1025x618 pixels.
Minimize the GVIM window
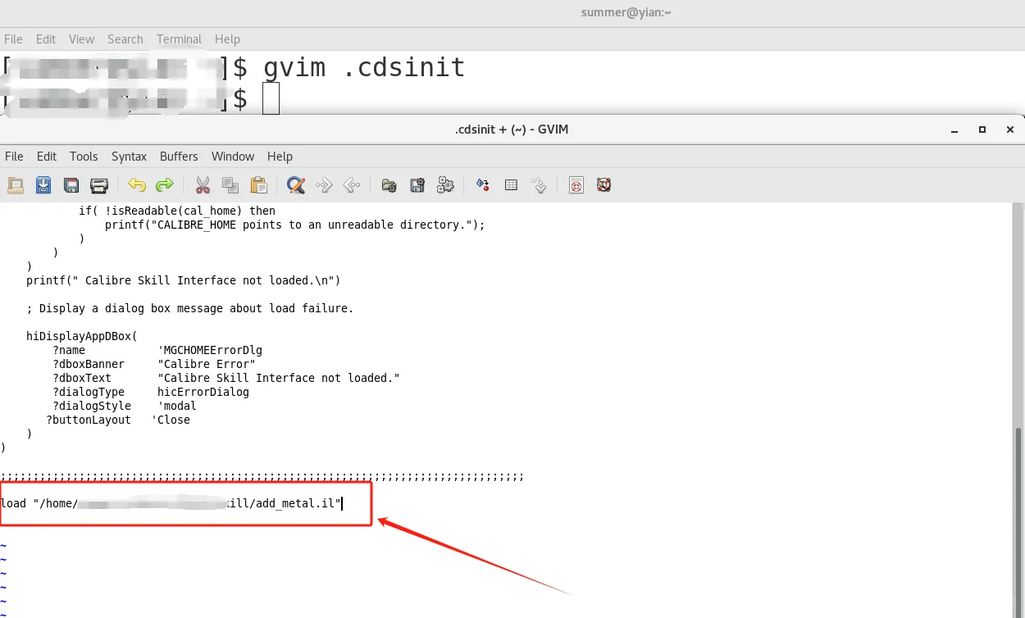point(954,130)
